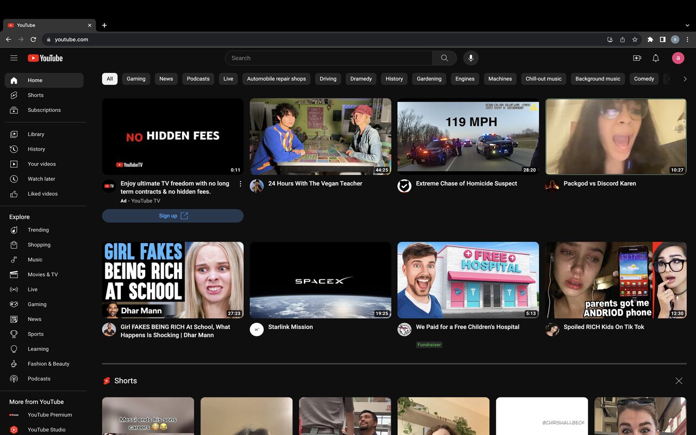The width and height of the screenshot is (696, 435).
Task: Click the Create video camera icon
Action: pos(636,58)
